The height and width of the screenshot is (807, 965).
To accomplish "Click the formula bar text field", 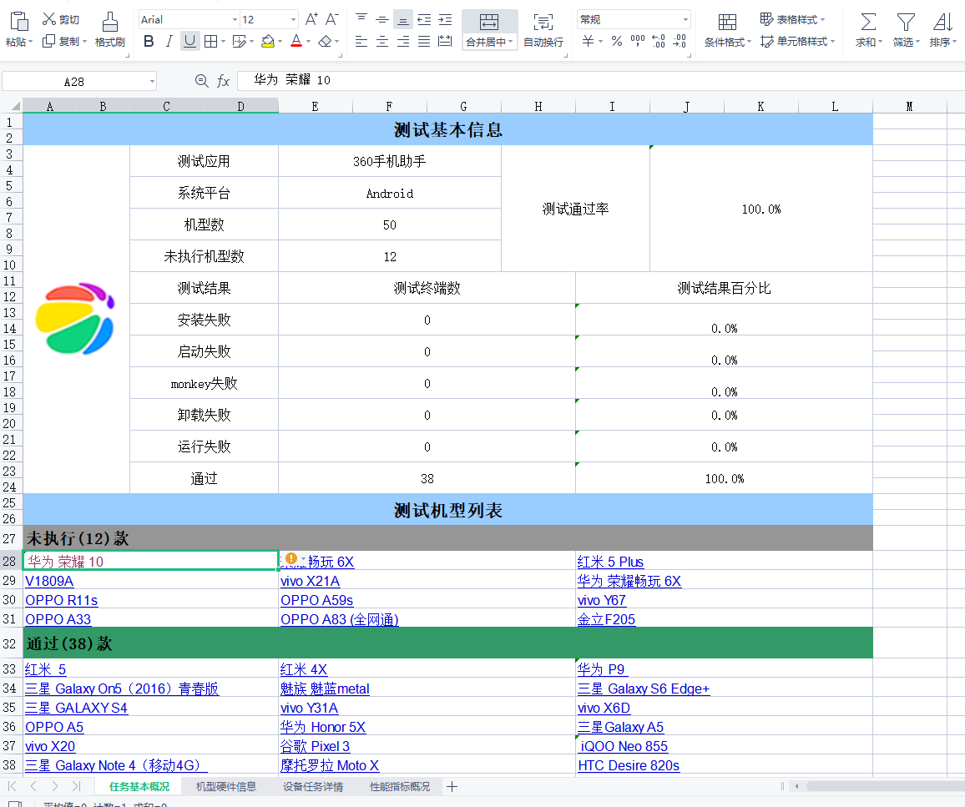I will [601, 81].
